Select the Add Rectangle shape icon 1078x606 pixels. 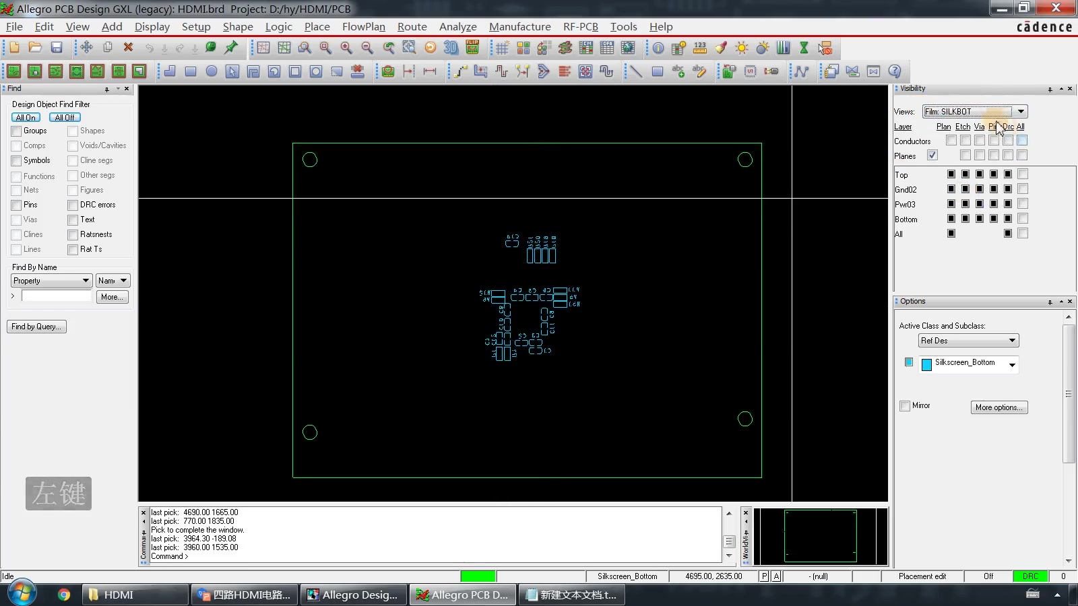click(191, 71)
